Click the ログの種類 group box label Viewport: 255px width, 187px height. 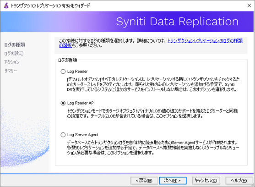pyautogui.click(x=68, y=60)
